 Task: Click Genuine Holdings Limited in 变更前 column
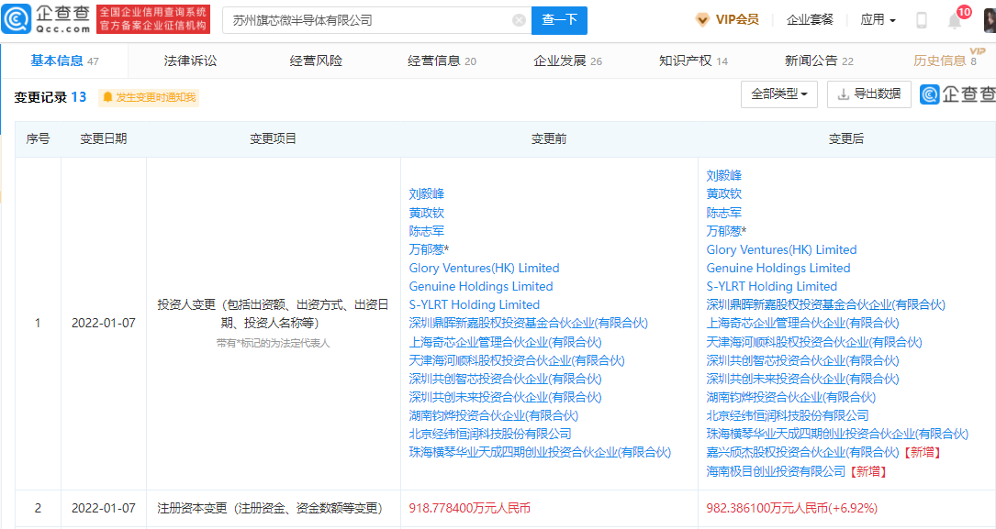(481, 286)
